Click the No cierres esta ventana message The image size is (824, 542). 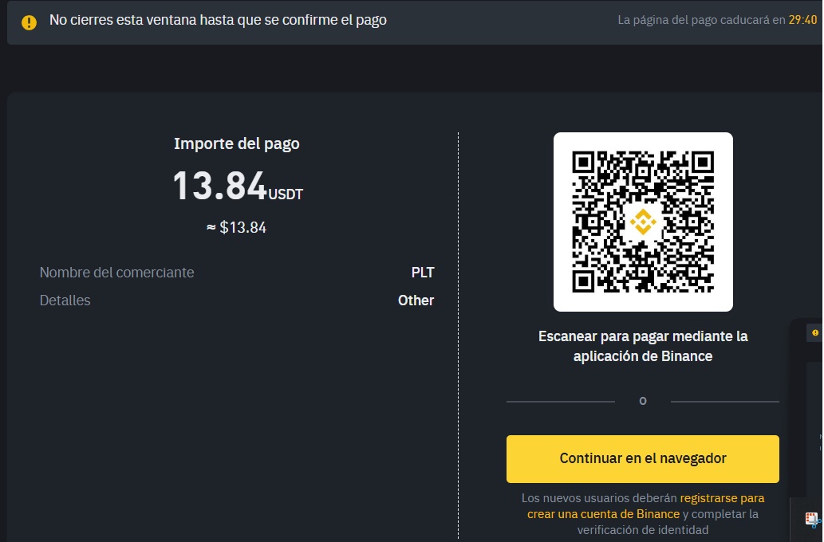pos(218,21)
